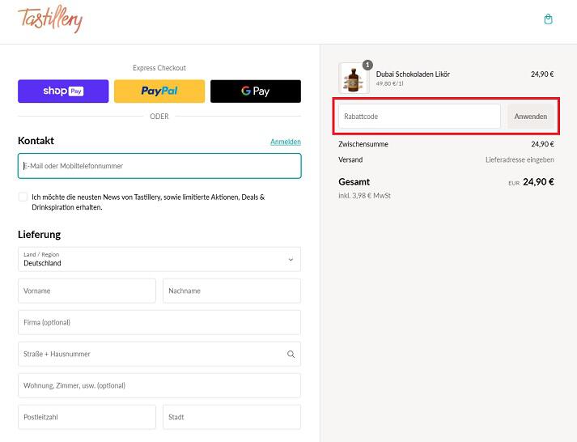Image resolution: width=577 pixels, height=442 pixels.
Task: Click the Dubai Schokoladen Likör product thumbnail
Action: point(354,78)
